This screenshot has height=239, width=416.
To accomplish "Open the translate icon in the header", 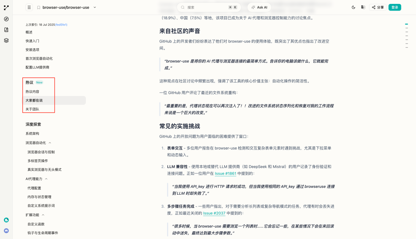I will point(362,7).
